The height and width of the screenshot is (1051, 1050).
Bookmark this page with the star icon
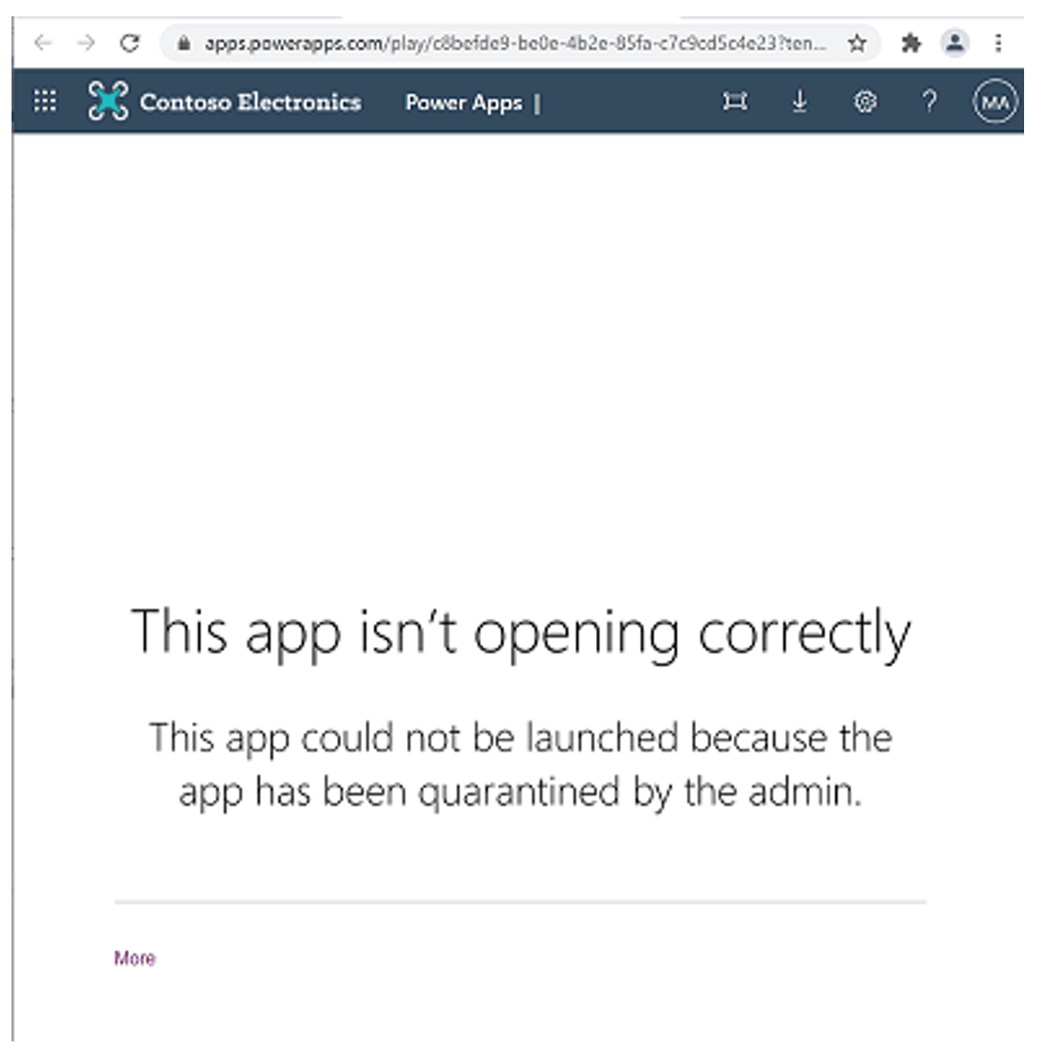click(x=857, y=43)
